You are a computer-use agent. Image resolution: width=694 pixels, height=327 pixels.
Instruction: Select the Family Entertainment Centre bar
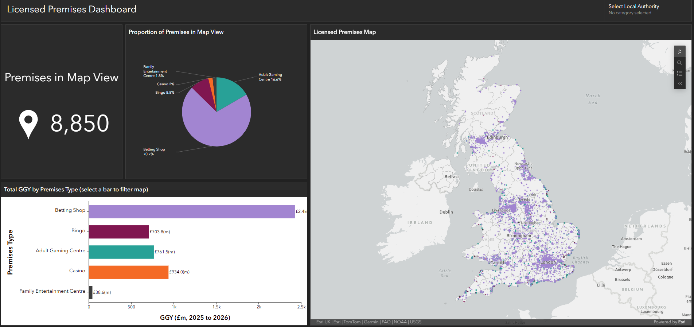91,292
